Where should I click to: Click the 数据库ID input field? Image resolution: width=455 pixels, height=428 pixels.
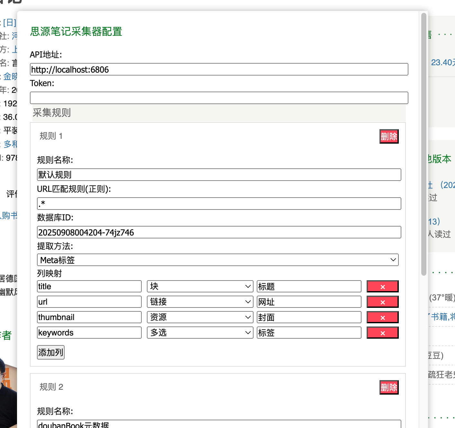click(219, 232)
